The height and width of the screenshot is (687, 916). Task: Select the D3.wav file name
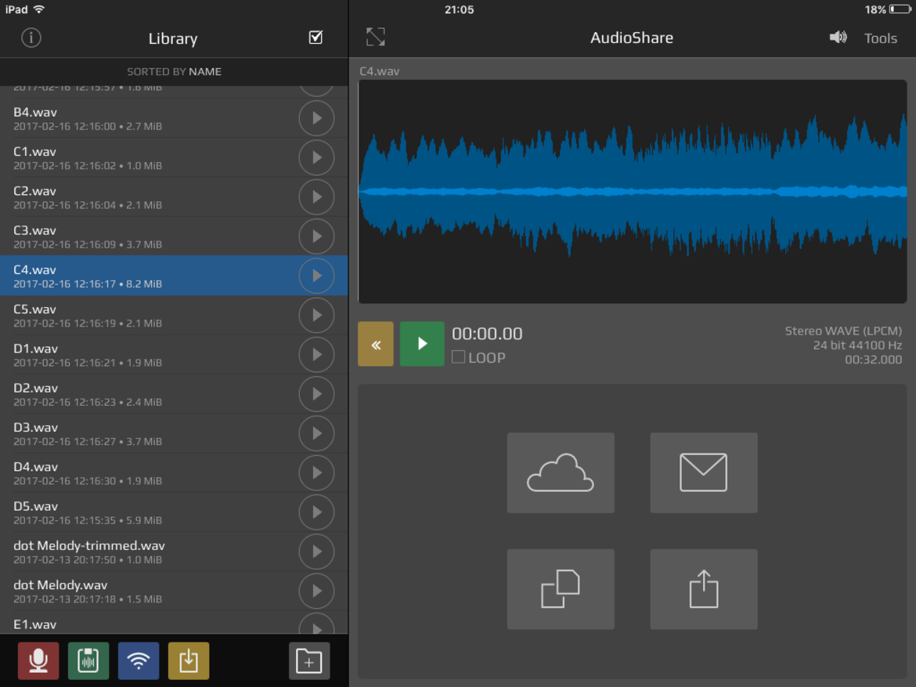click(36, 428)
